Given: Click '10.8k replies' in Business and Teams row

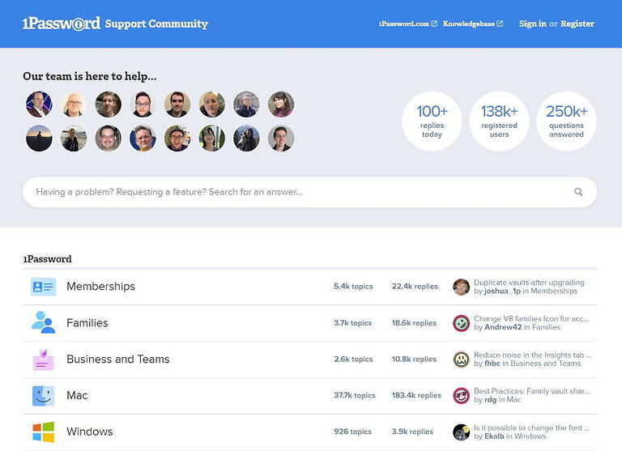Looking at the screenshot, I should (414, 359).
